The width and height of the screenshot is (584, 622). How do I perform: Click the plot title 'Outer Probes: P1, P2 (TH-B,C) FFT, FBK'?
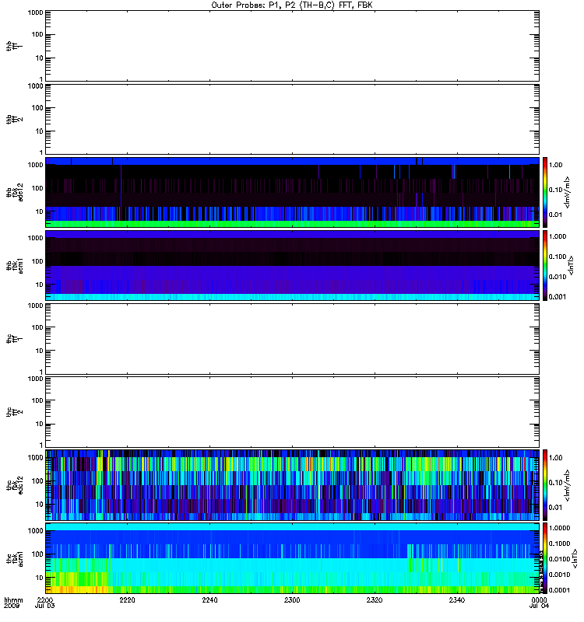click(292, 5)
